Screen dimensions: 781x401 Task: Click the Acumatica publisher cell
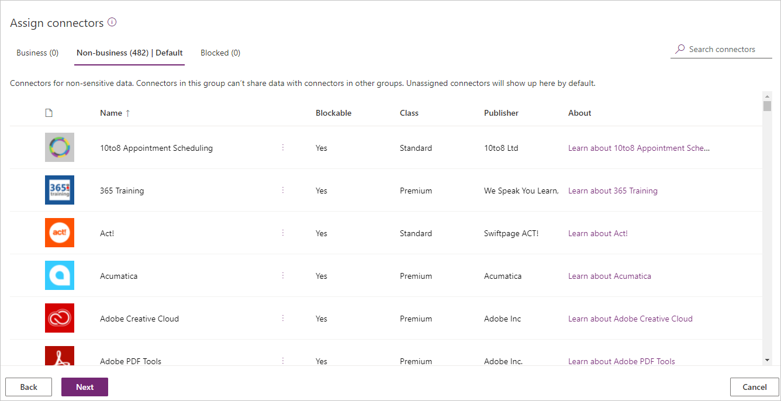pos(503,276)
